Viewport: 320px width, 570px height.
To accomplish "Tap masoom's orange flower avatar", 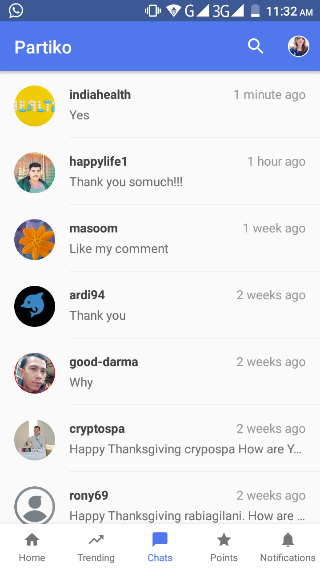I will [35, 240].
